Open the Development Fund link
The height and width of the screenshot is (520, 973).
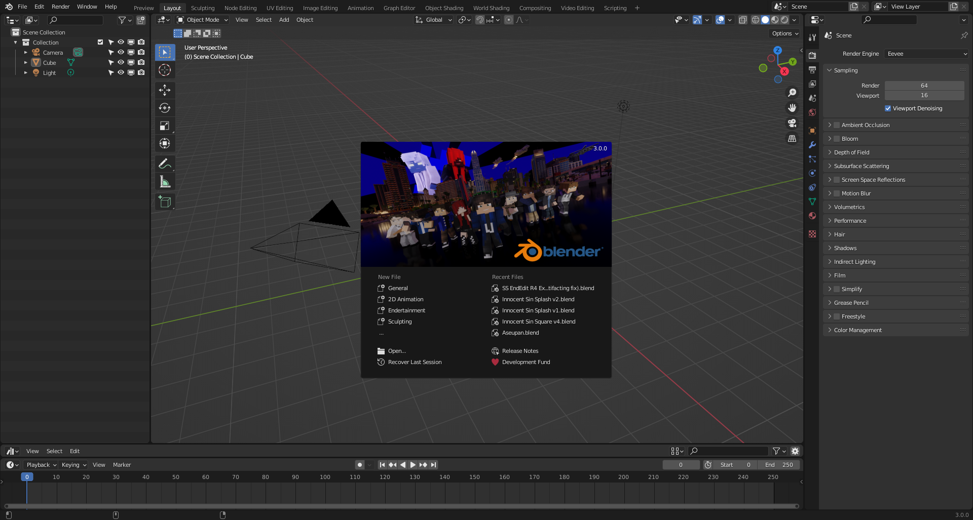(x=526, y=362)
